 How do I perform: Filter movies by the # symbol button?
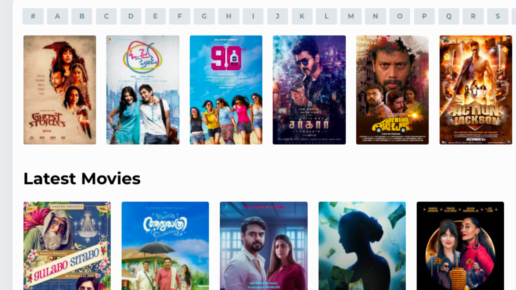(x=33, y=17)
